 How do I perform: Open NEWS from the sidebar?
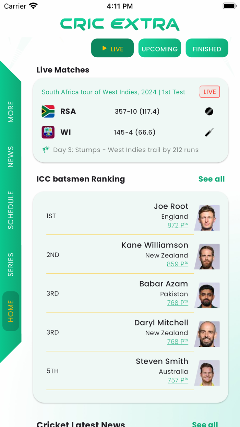tap(11, 157)
